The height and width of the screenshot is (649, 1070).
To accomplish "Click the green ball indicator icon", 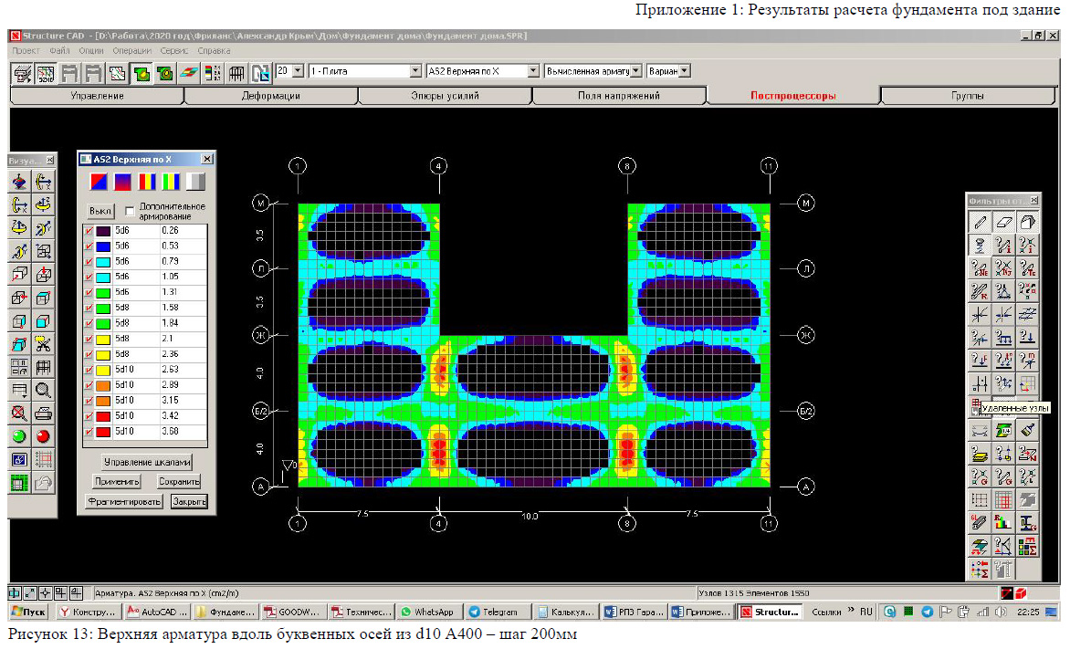I will coord(19,436).
